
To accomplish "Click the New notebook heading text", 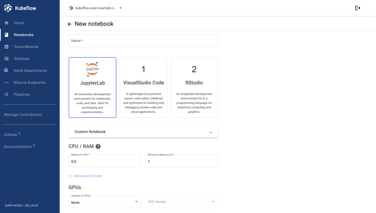I will pyautogui.click(x=94, y=24).
